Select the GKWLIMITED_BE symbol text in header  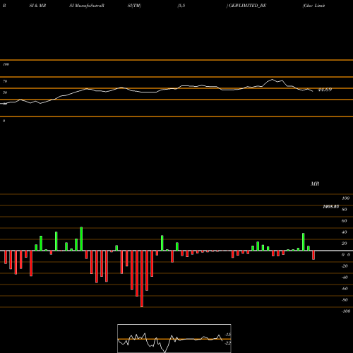247,6
